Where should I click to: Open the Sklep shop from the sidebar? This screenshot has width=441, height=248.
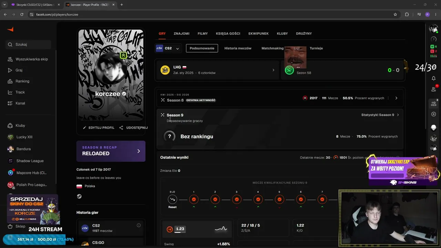coord(17,226)
